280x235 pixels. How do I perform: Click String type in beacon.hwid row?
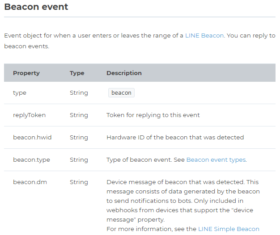coord(79,137)
